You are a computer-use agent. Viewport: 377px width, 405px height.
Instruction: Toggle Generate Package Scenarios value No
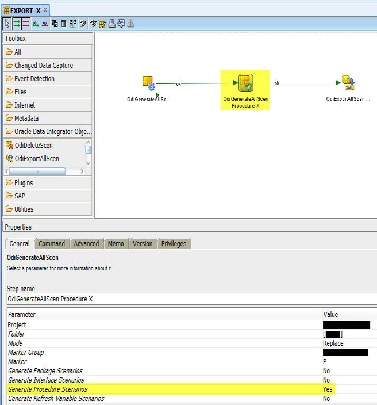[x=326, y=371]
